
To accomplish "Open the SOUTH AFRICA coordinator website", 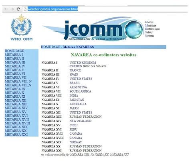I will point(80,91).
